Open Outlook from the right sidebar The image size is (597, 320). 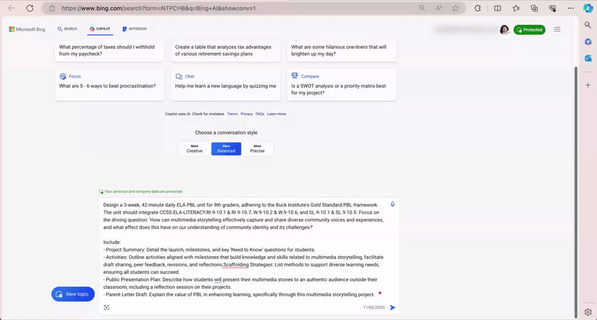pyautogui.click(x=588, y=58)
